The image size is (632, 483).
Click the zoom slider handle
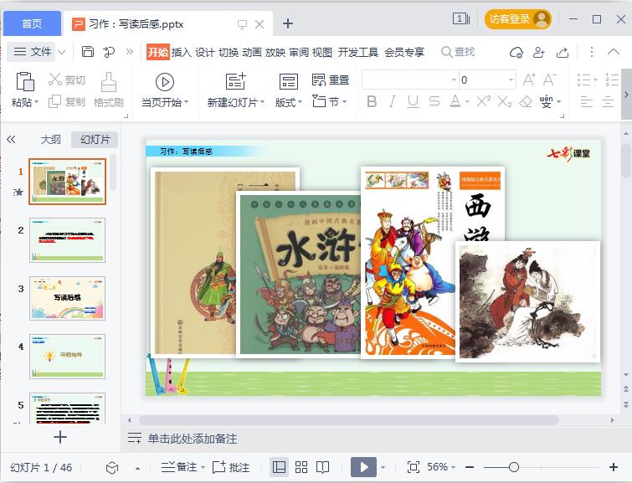(513, 467)
